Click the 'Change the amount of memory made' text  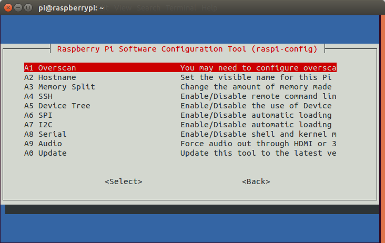tap(256, 87)
